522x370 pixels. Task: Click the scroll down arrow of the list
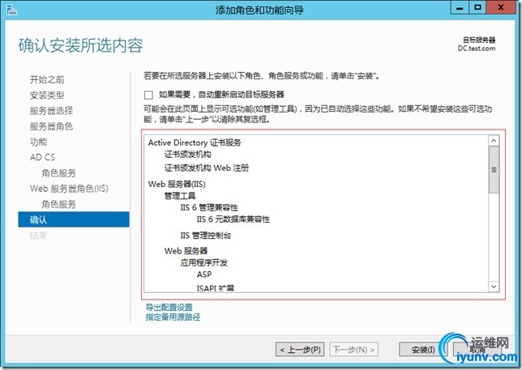[x=494, y=287]
